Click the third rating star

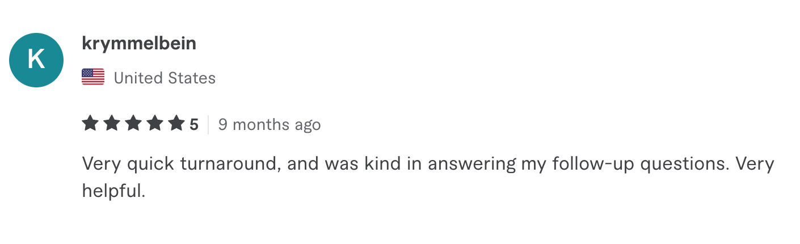pyautogui.click(x=133, y=123)
